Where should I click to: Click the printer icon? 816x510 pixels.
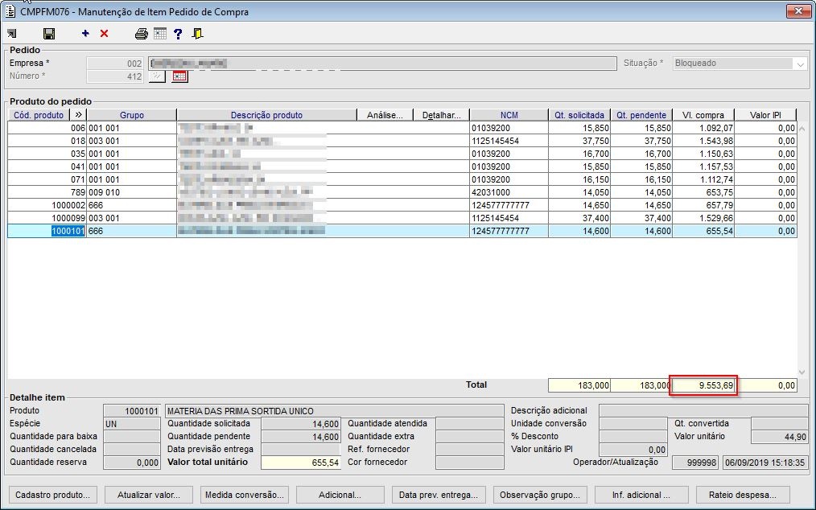[142, 34]
